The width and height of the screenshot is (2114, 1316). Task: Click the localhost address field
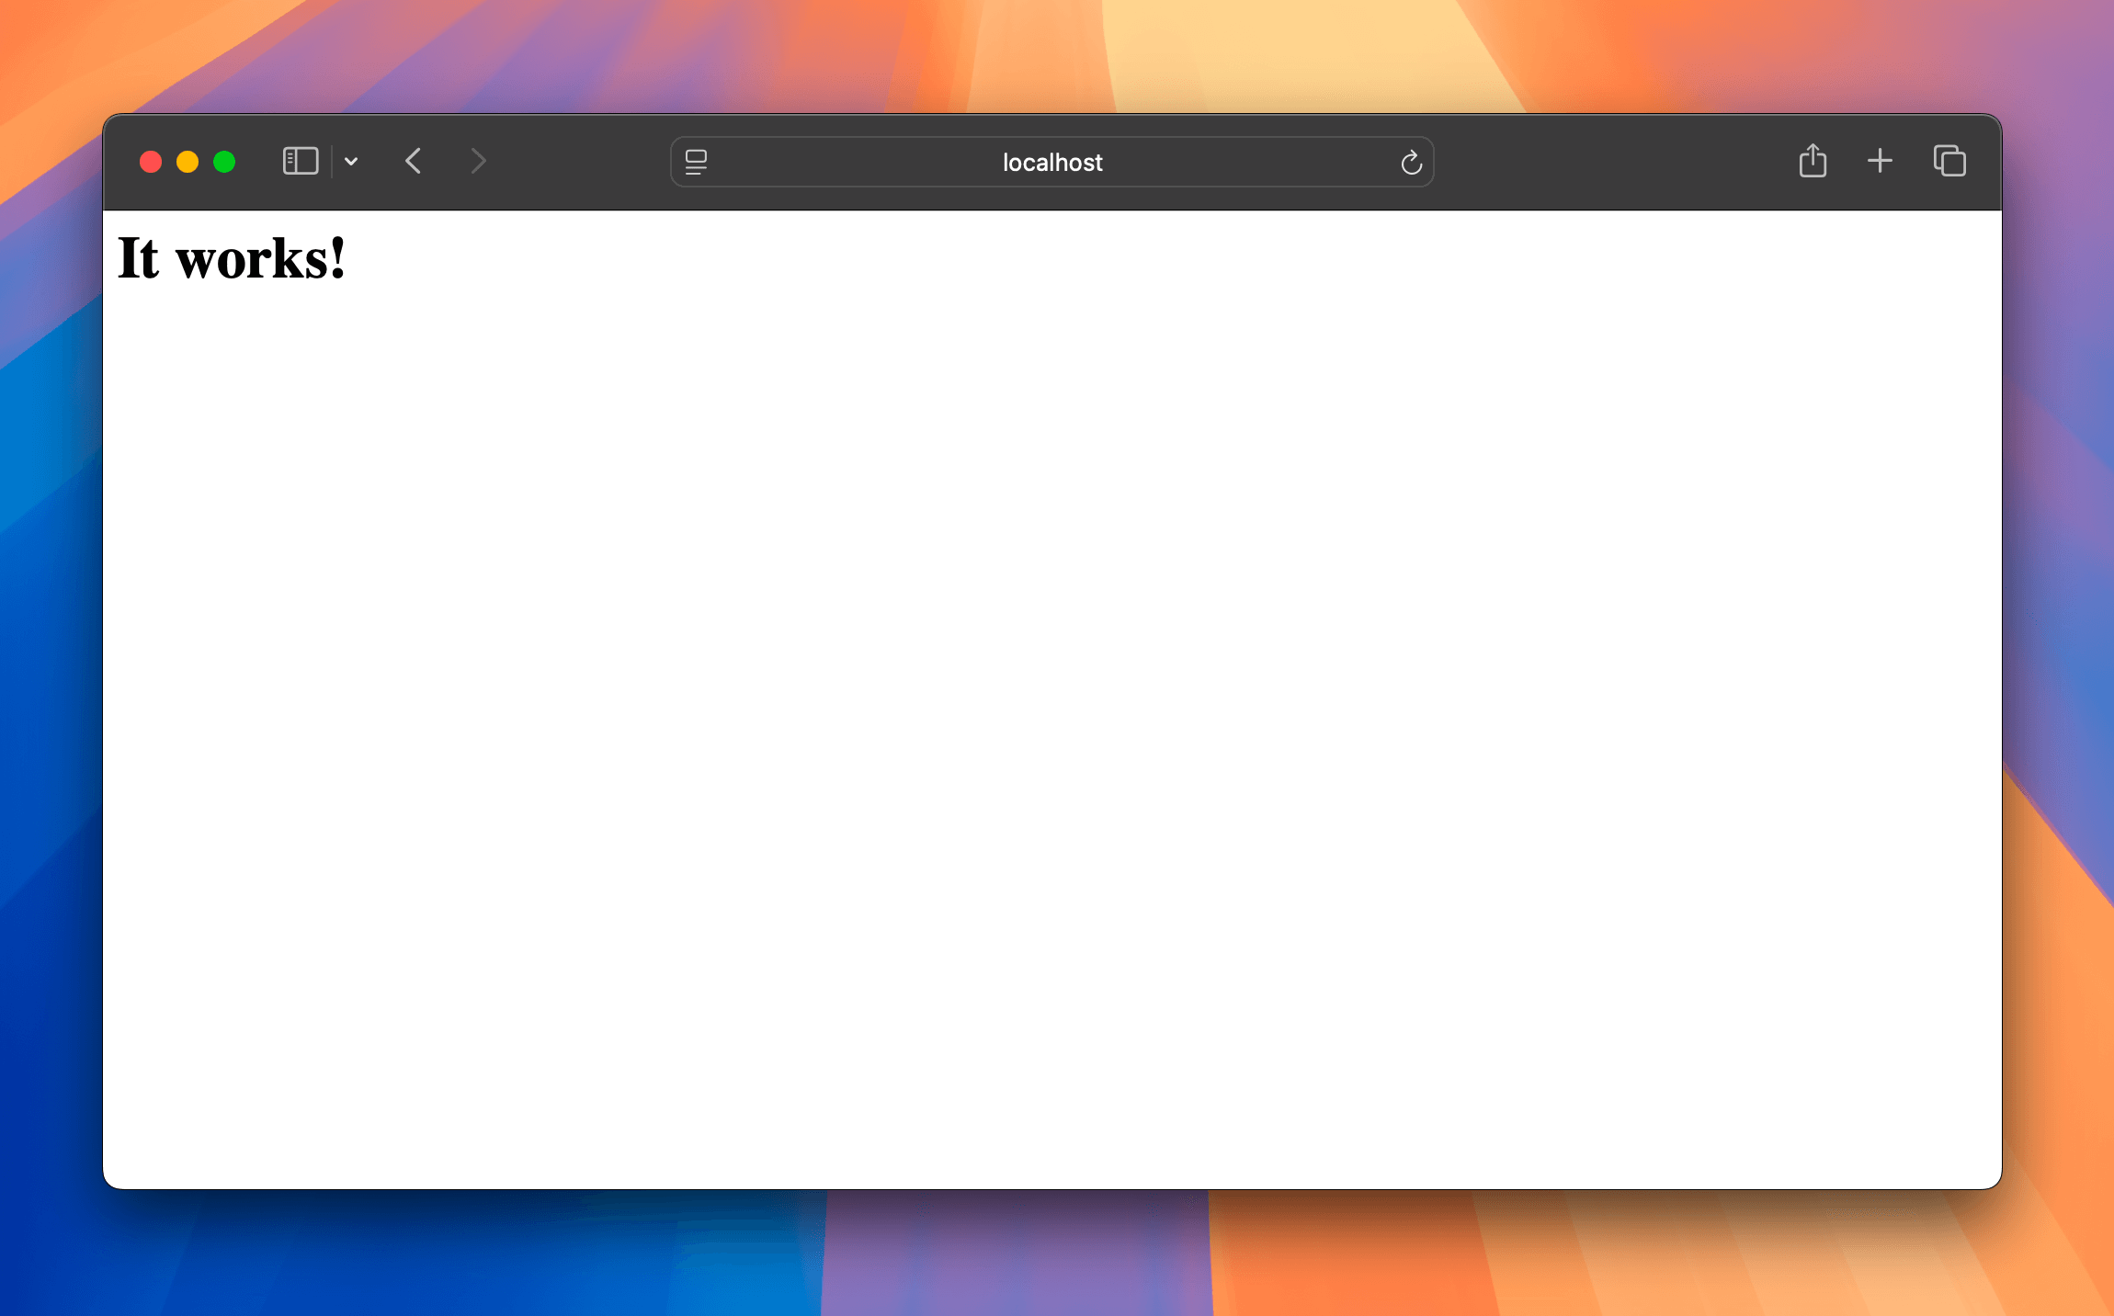[x=1051, y=163]
